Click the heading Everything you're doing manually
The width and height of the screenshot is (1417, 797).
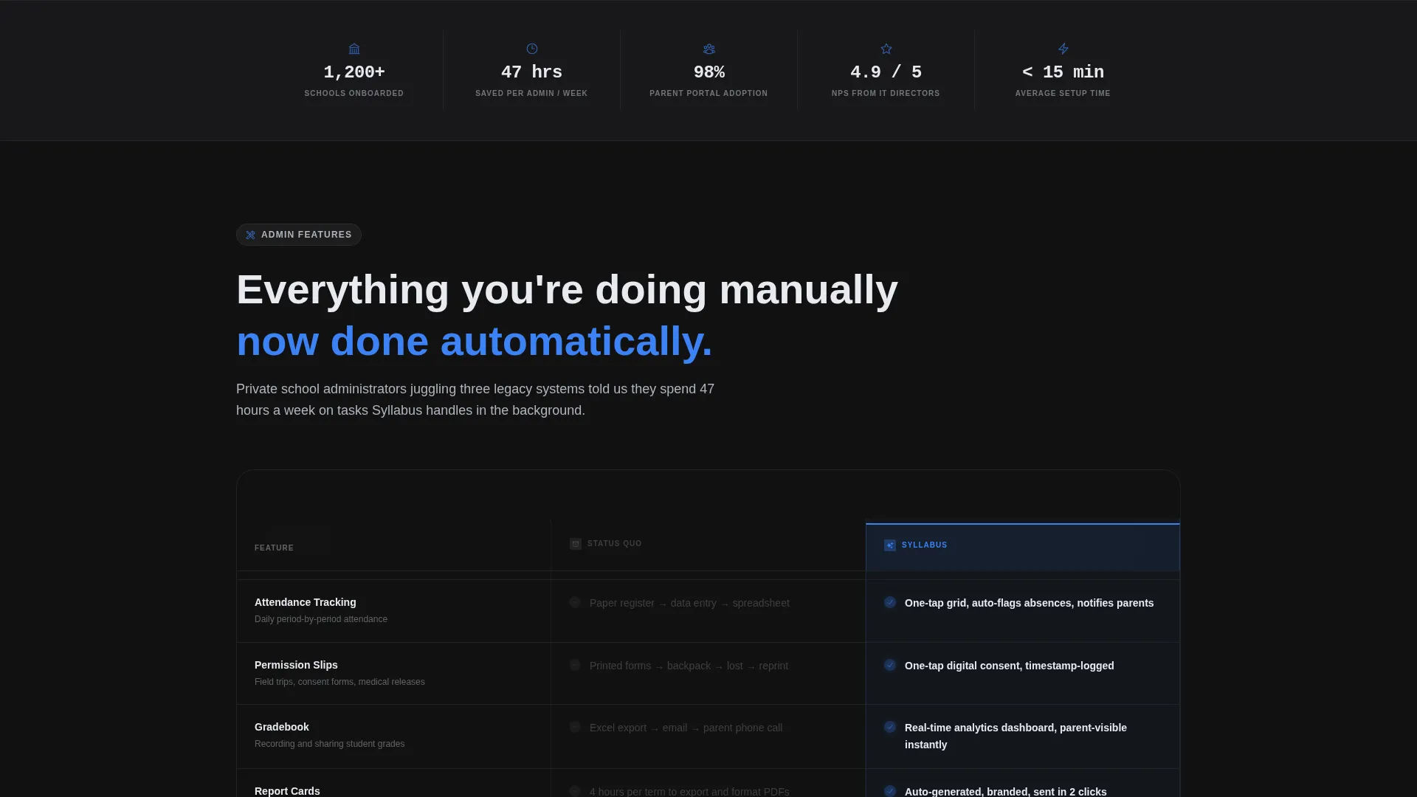[567, 289]
